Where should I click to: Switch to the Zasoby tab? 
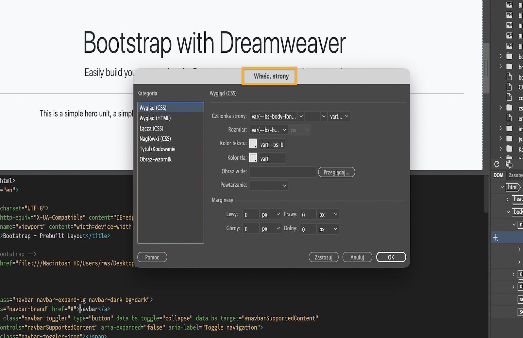coord(515,175)
